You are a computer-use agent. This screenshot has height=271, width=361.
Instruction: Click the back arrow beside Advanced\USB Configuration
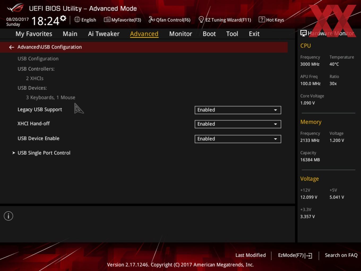11,47
